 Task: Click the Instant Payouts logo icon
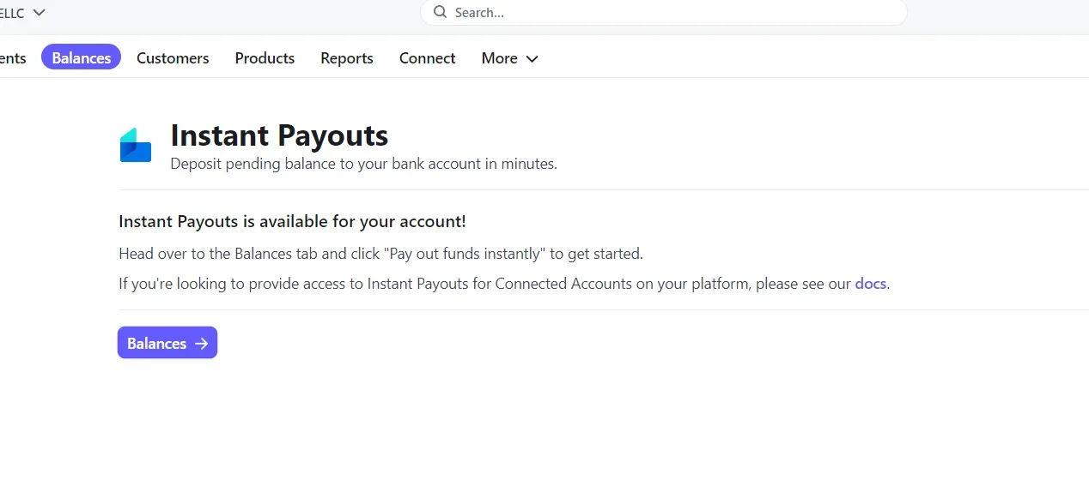(x=136, y=146)
